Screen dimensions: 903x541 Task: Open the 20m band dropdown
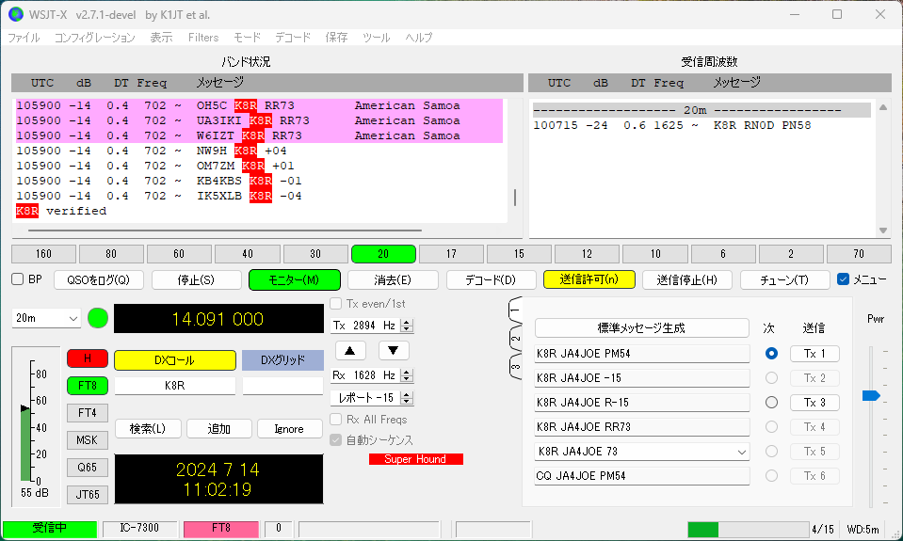pos(46,318)
